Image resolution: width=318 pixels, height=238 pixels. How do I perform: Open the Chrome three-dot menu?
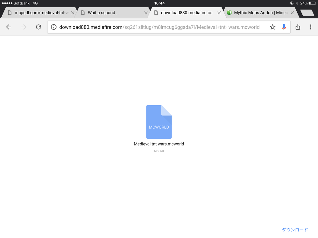pyautogui.click(x=311, y=27)
